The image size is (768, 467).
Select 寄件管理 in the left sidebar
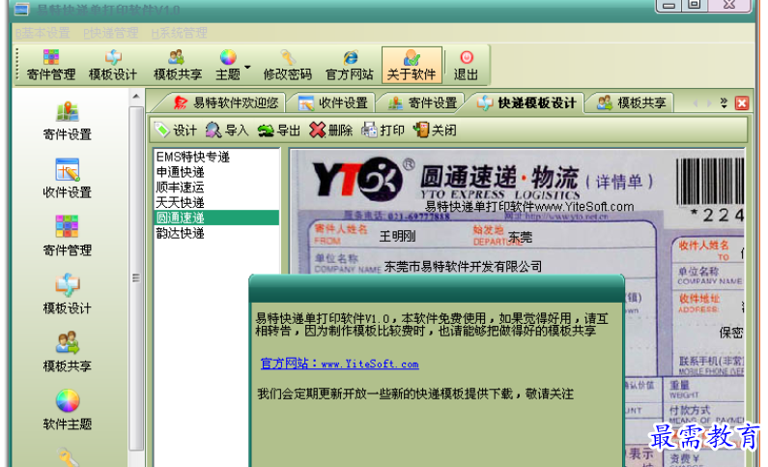[67, 237]
